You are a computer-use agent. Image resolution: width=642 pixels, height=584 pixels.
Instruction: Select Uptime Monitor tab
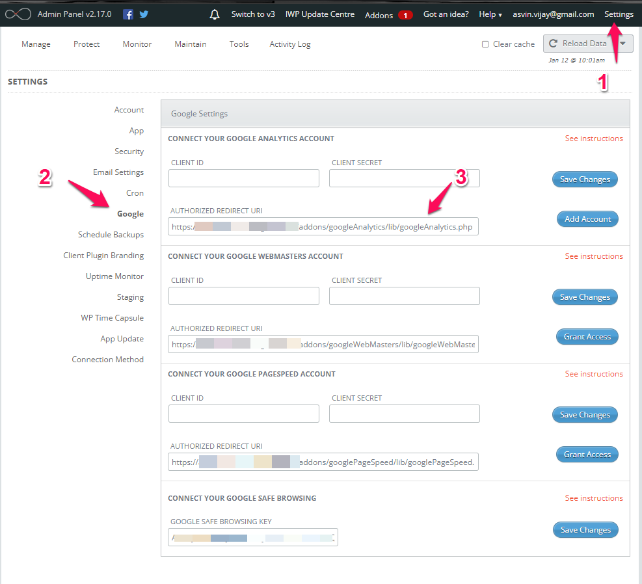tap(114, 276)
